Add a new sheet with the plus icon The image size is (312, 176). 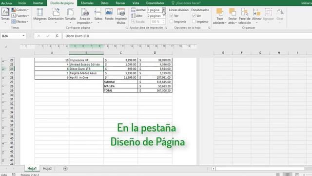(x=65, y=168)
